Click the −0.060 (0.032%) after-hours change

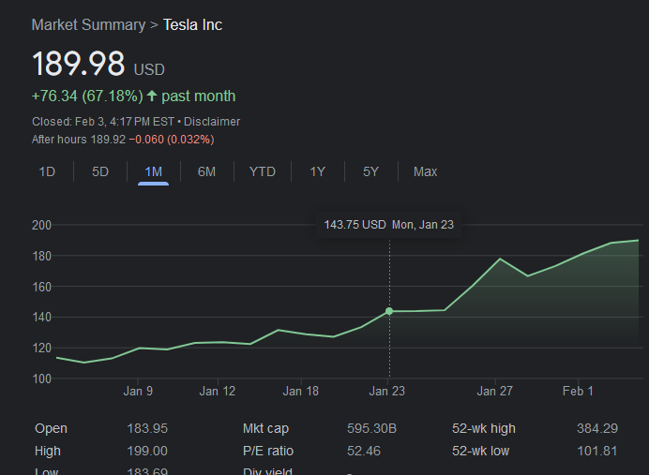click(x=172, y=140)
